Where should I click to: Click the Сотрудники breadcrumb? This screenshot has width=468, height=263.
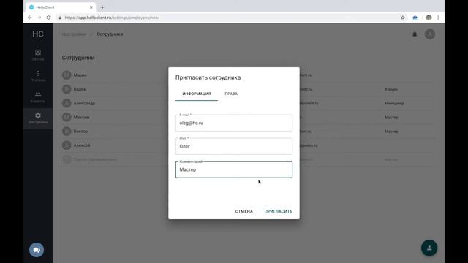coord(110,34)
